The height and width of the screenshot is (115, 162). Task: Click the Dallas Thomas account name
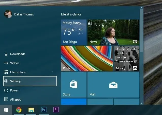point(24,14)
